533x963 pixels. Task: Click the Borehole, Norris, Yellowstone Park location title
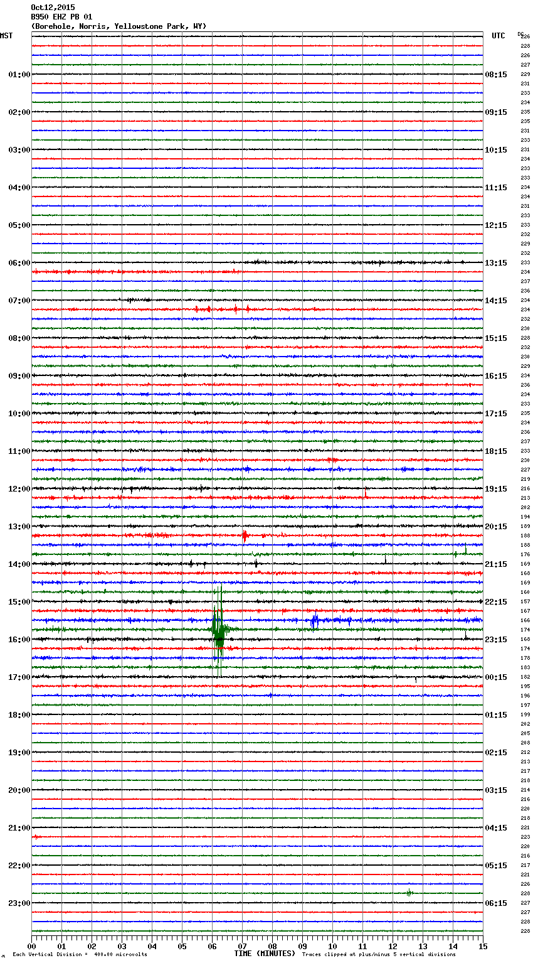point(119,26)
